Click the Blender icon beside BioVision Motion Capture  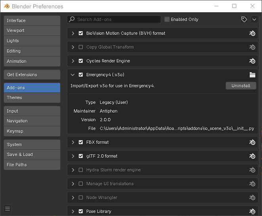coord(252,33)
